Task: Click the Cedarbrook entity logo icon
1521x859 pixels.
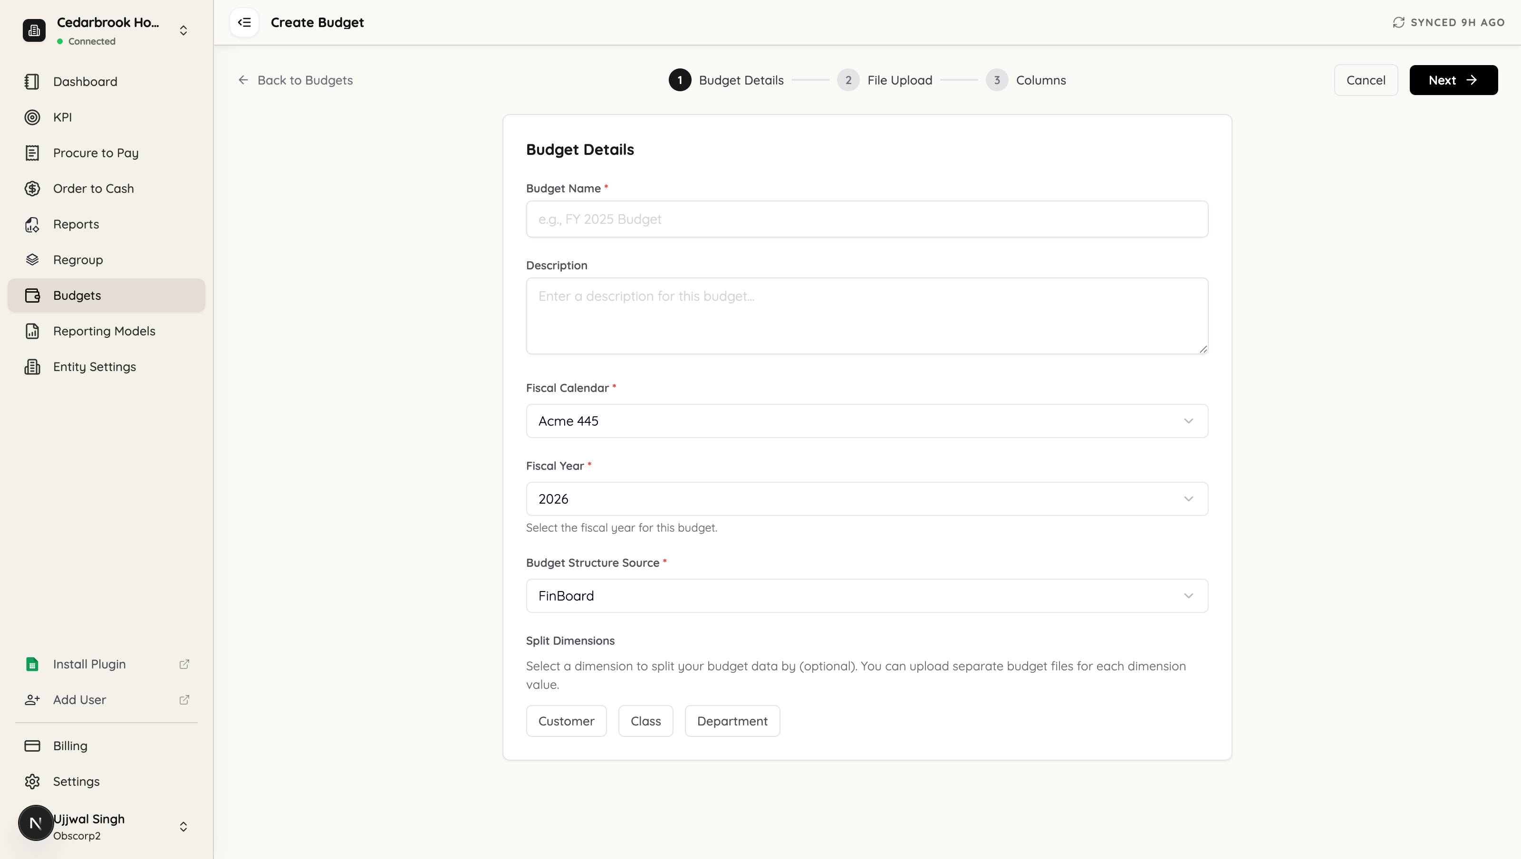Action: pyautogui.click(x=34, y=30)
